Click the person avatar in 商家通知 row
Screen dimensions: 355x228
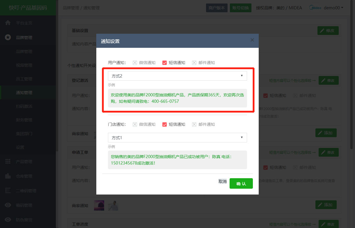113,206
